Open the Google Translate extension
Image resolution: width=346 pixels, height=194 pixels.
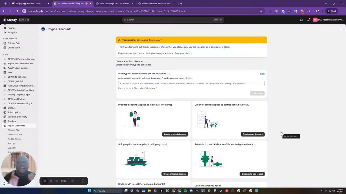[x=295, y=11]
